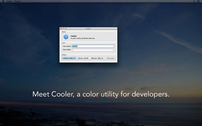The height and width of the screenshot is (126, 202).
Task: Select UIColor (Swift) output format
Action: pos(83,58)
